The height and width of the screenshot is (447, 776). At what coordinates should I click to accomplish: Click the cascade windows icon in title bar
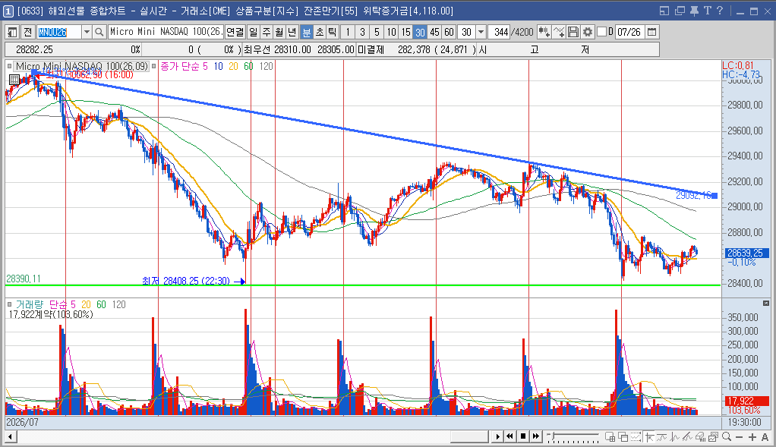click(x=680, y=11)
